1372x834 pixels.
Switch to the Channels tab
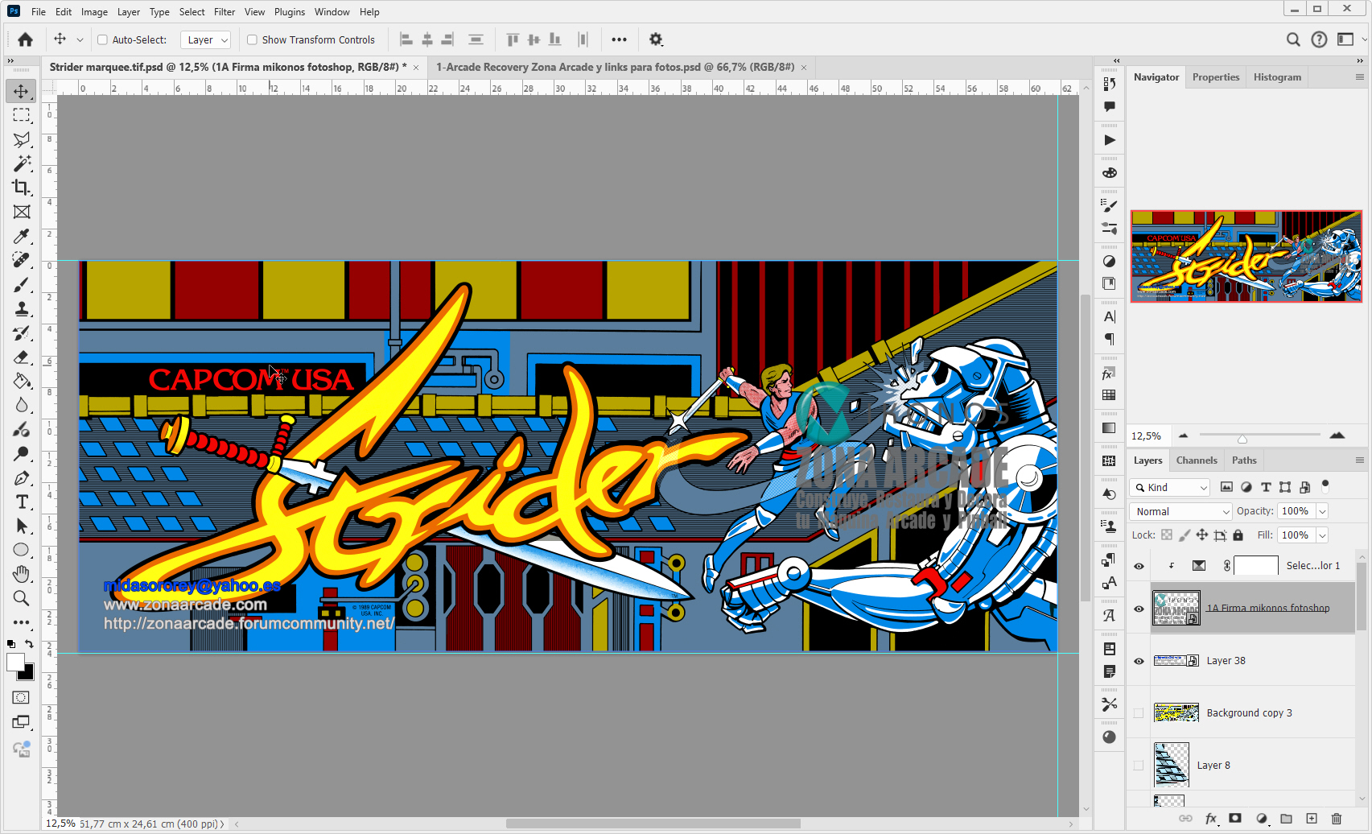pos(1197,460)
